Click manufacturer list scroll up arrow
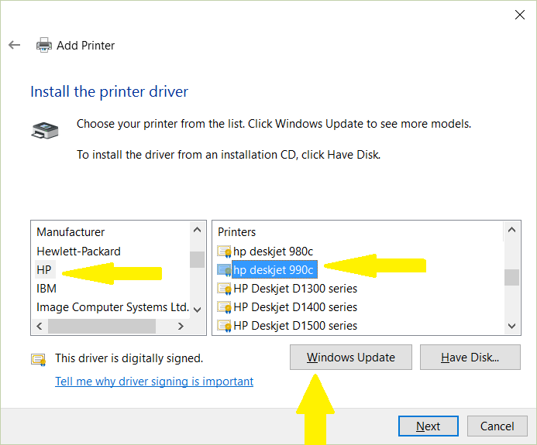Viewport: 537px width, 445px height. click(x=197, y=230)
